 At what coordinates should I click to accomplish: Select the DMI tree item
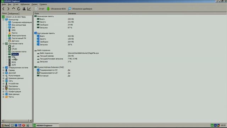tap(13, 28)
